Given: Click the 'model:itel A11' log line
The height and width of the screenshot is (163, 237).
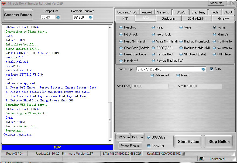Looking at the screenshot, I should click(x=17, y=62).
